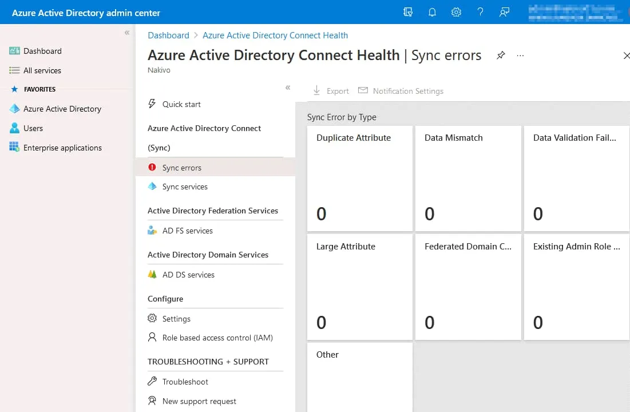Open the portal settings gear icon
This screenshot has width=630, height=412.
pyautogui.click(x=456, y=13)
